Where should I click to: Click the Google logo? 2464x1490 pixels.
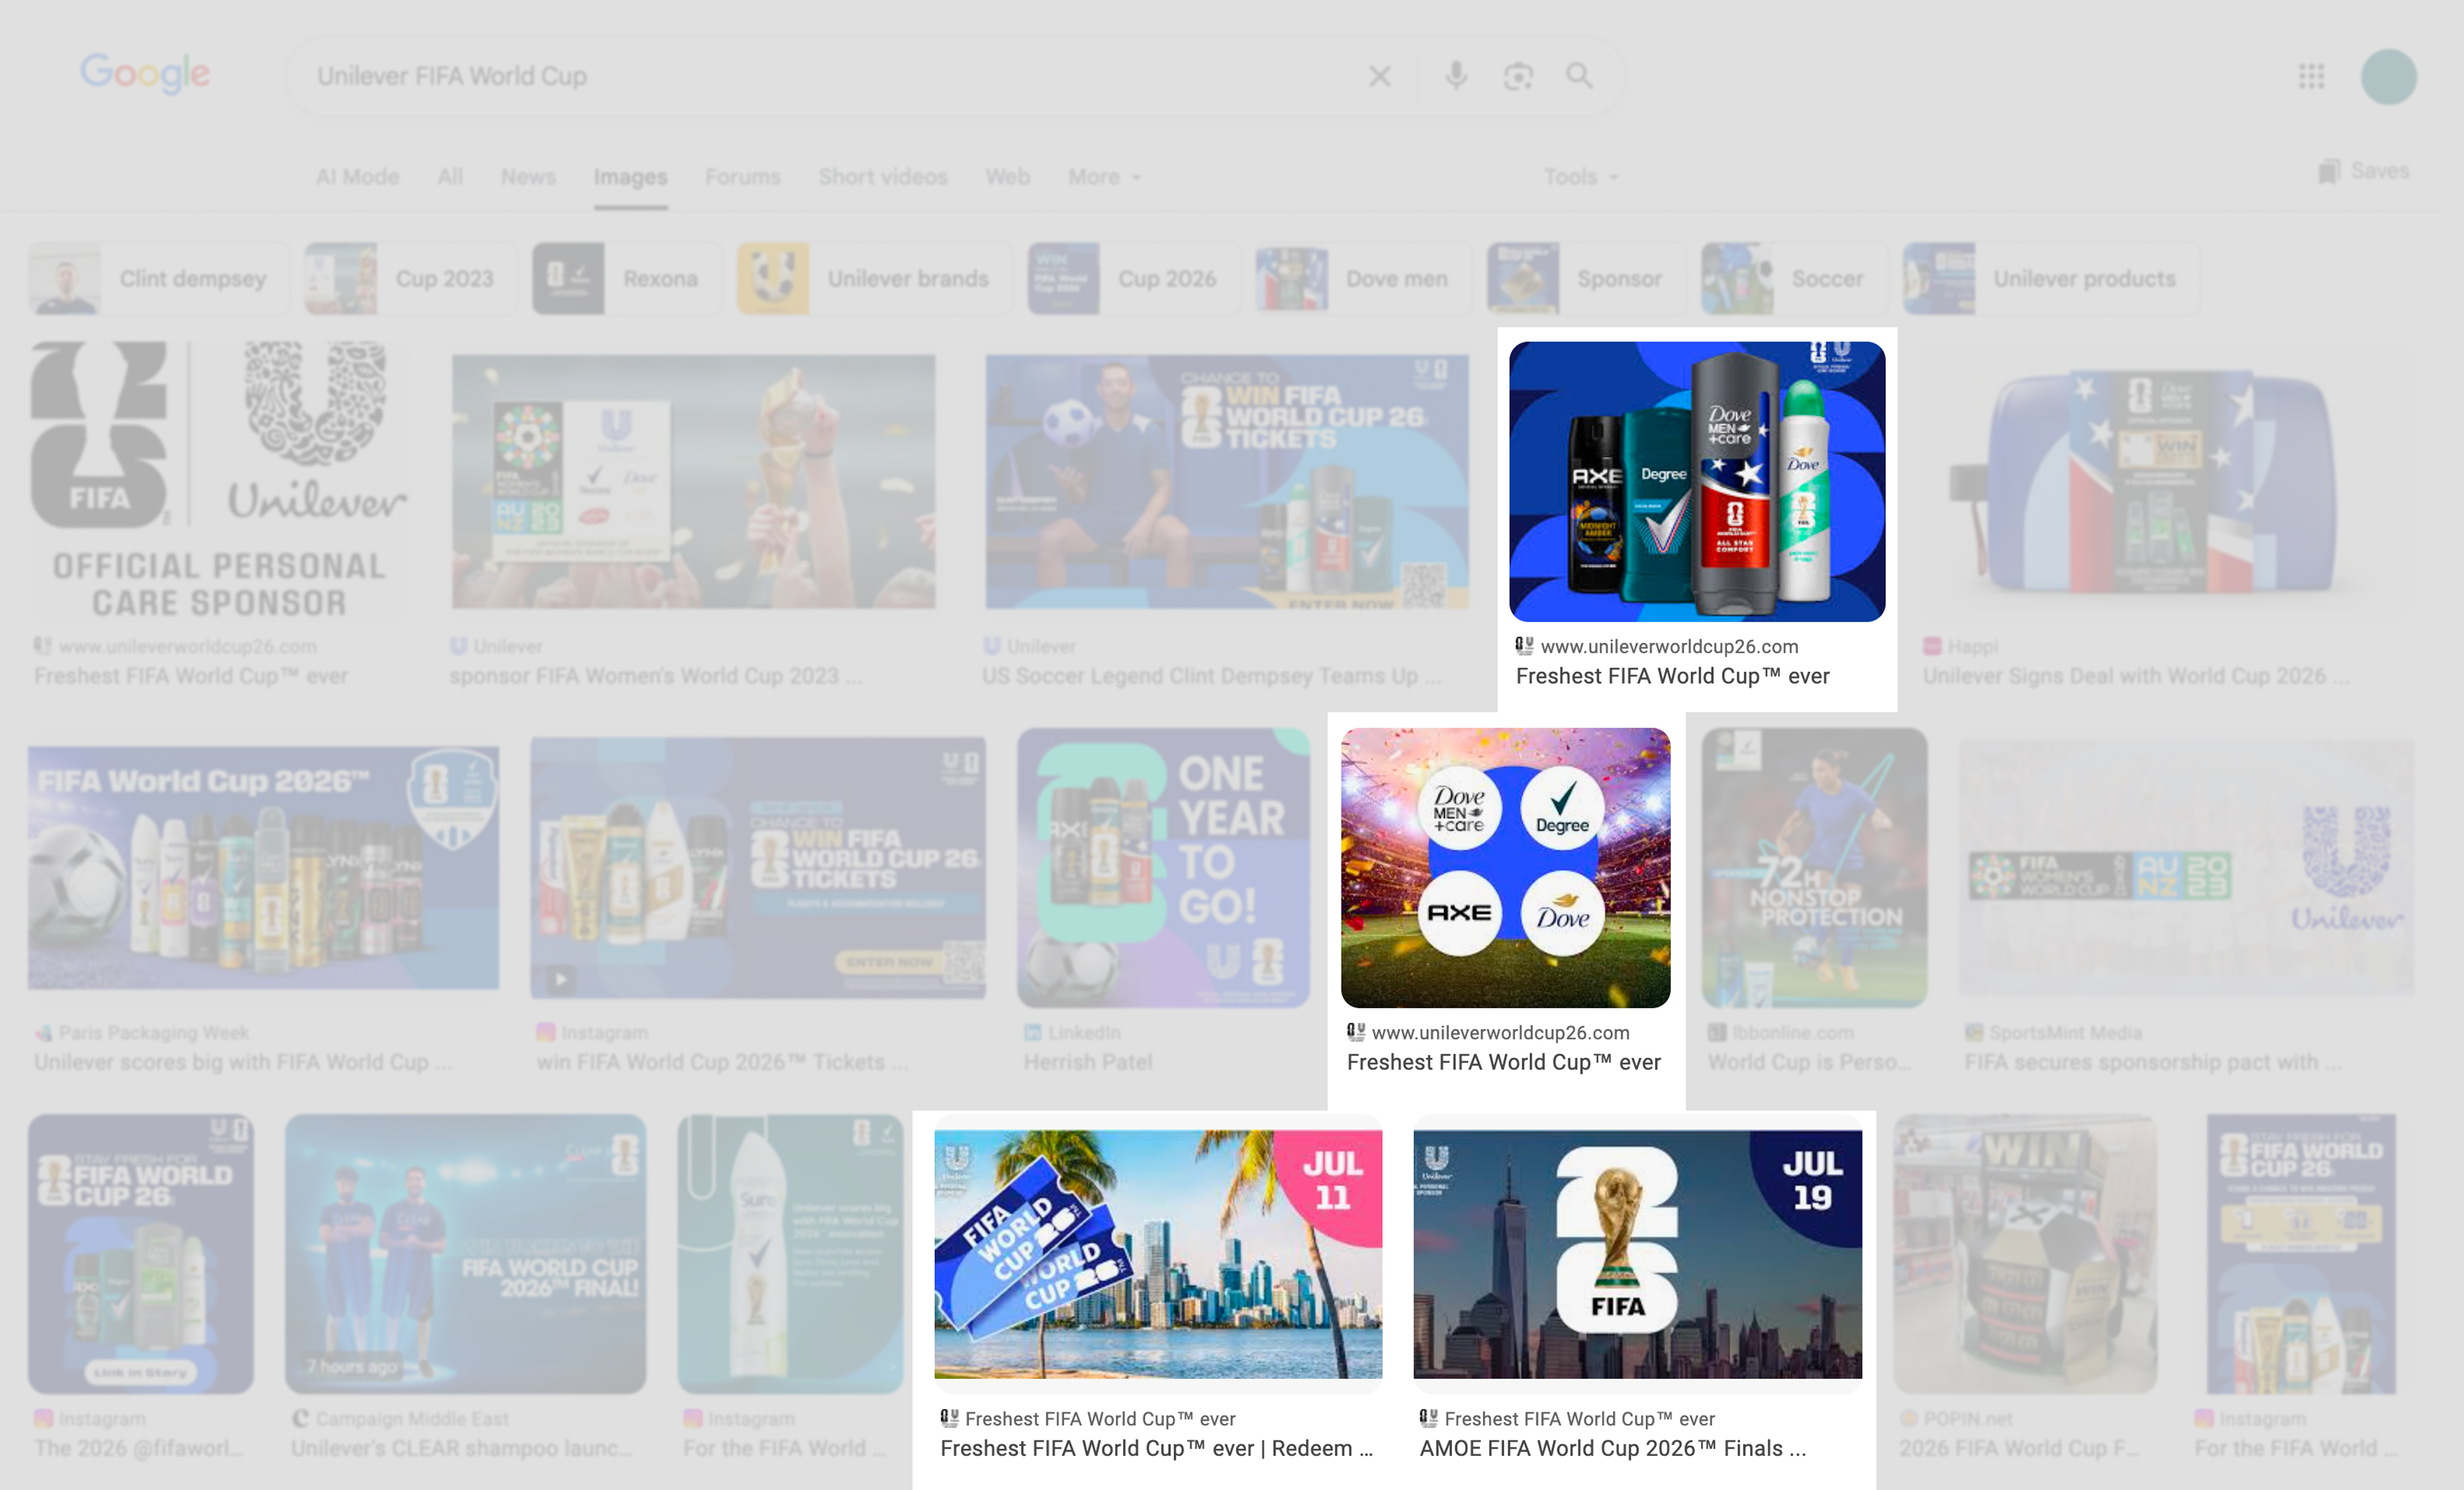pos(145,73)
